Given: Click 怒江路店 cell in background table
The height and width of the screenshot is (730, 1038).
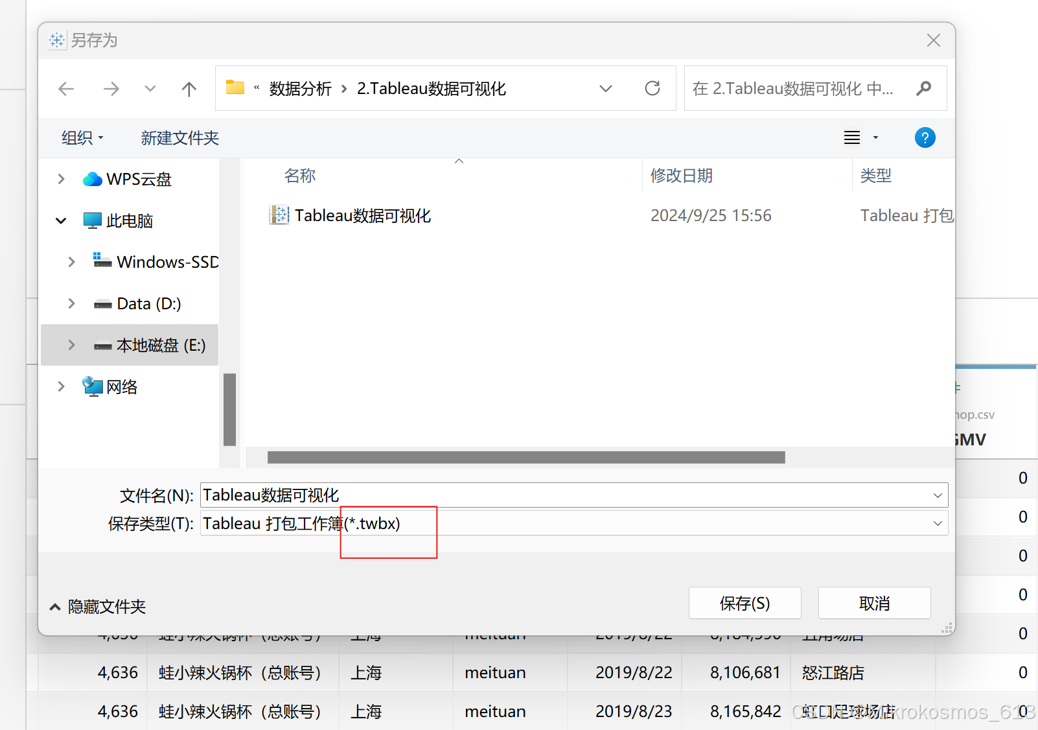Looking at the screenshot, I should click(833, 673).
